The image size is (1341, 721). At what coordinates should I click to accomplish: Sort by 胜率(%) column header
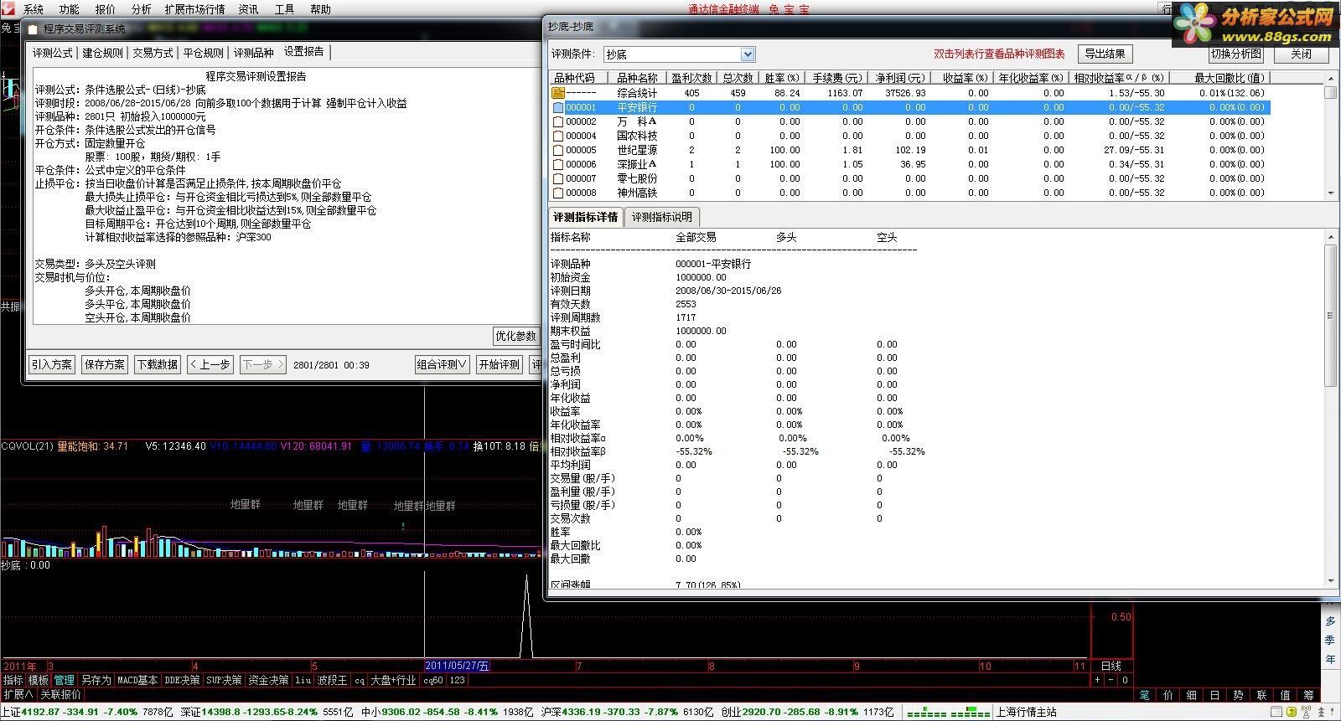(782, 78)
